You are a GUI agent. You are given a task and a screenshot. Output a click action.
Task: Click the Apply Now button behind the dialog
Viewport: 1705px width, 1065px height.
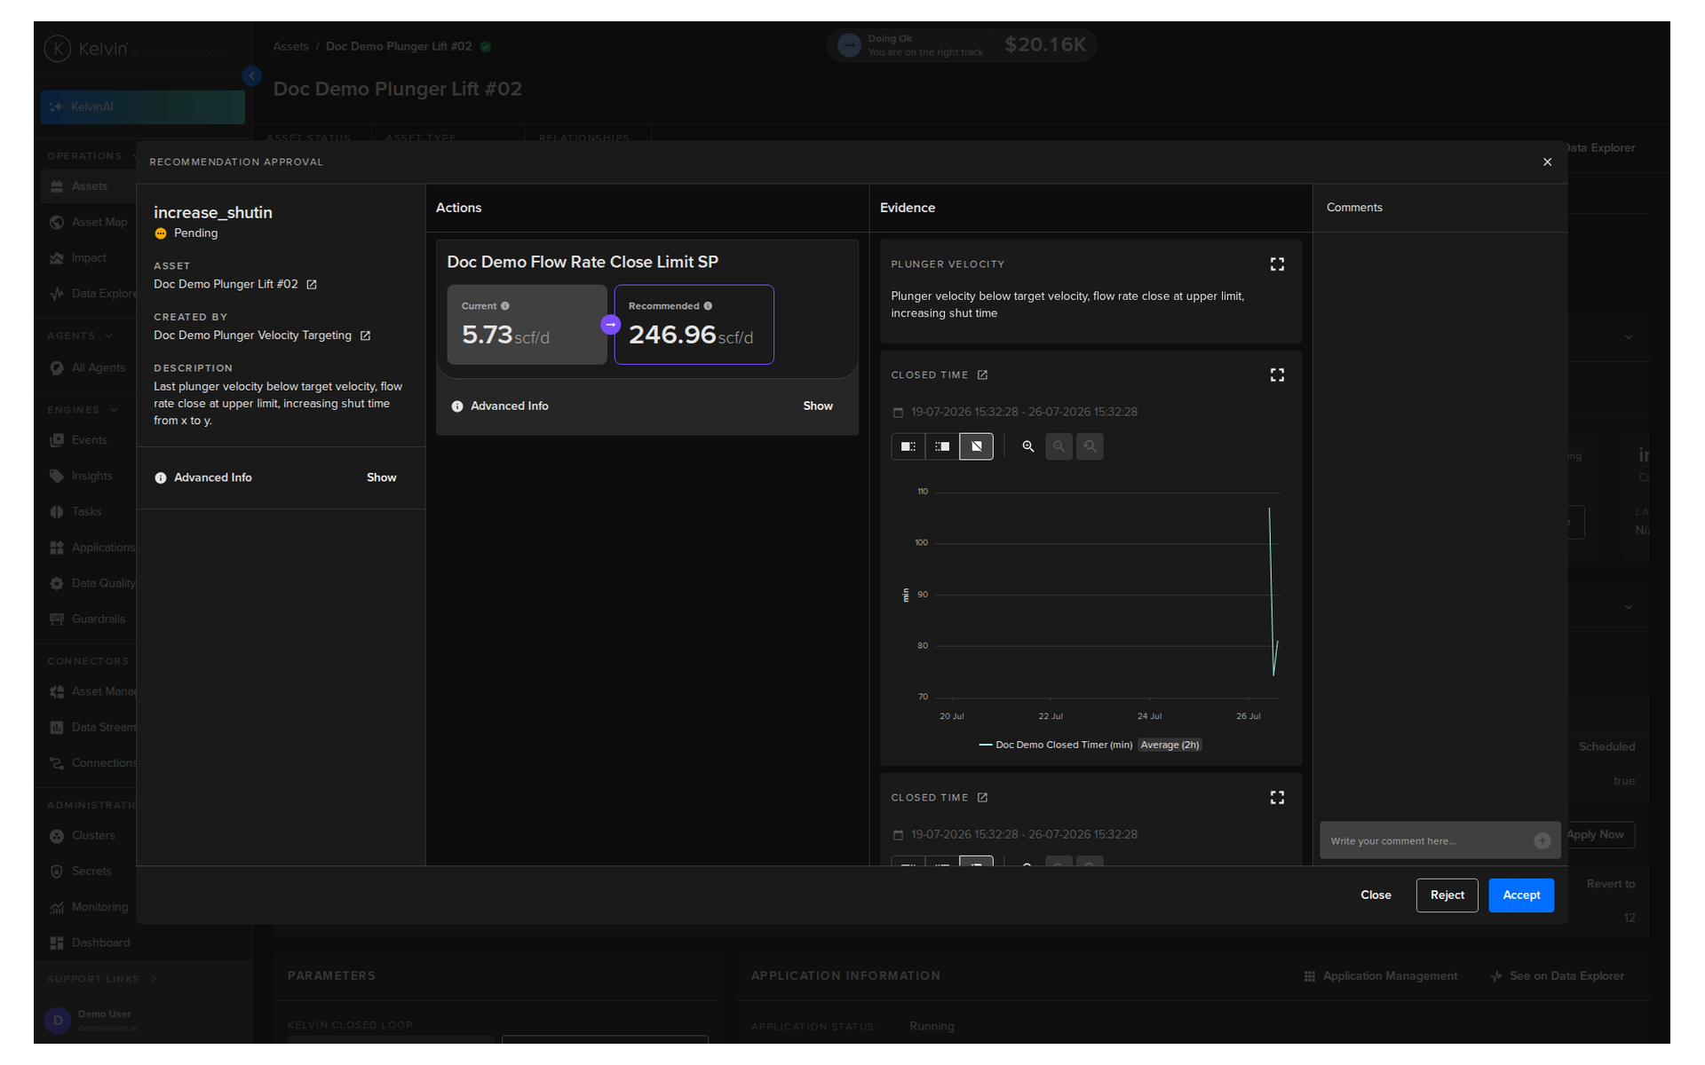click(x=1596, y=835)
